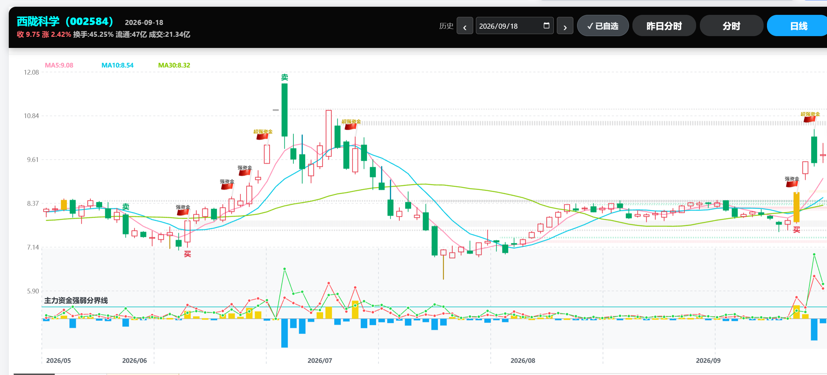Switch to the 昨日分时 view
Image resolution: width=827 pixels, height=375 pixels.
click(664, 26)
